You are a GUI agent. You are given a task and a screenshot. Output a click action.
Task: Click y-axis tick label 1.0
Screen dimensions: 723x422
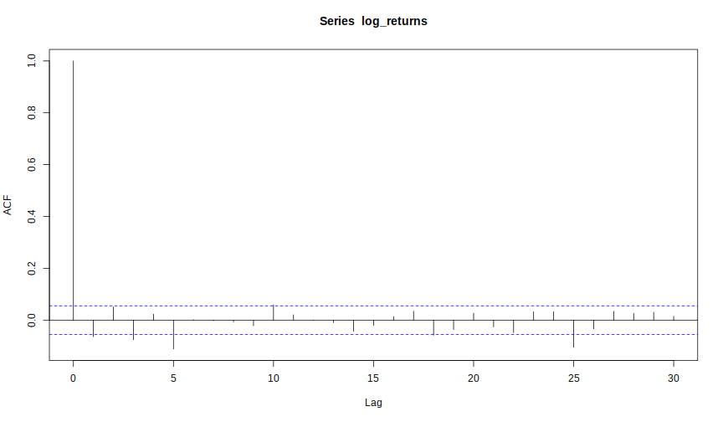click(x=31, y=61)
